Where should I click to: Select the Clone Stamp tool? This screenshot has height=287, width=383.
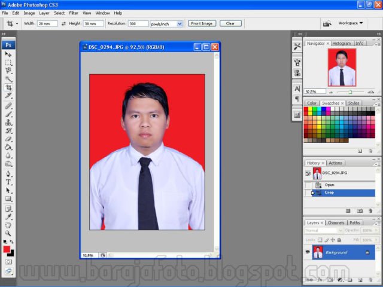tap(8, 122)
